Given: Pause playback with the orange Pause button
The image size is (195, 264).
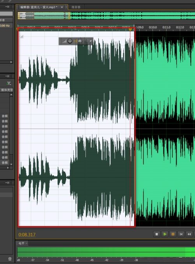Looking at the screenshot, I should point(173,234).
